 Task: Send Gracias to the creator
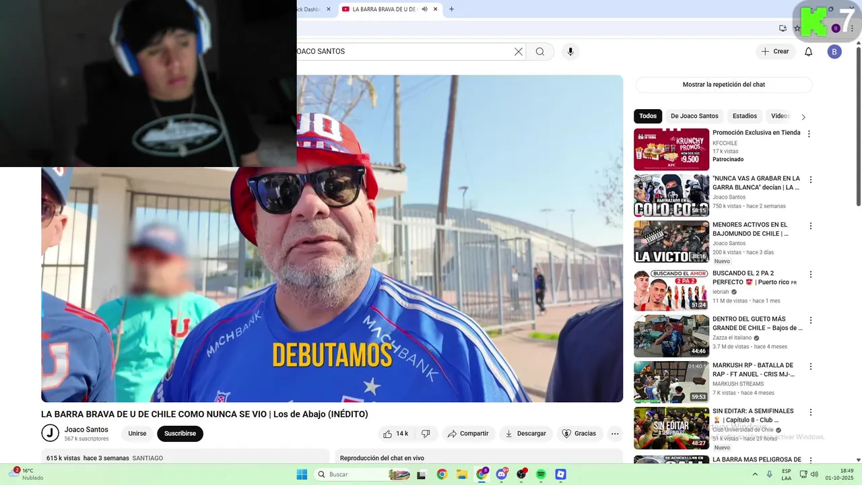pyautogui.click(x=579, y=434)
